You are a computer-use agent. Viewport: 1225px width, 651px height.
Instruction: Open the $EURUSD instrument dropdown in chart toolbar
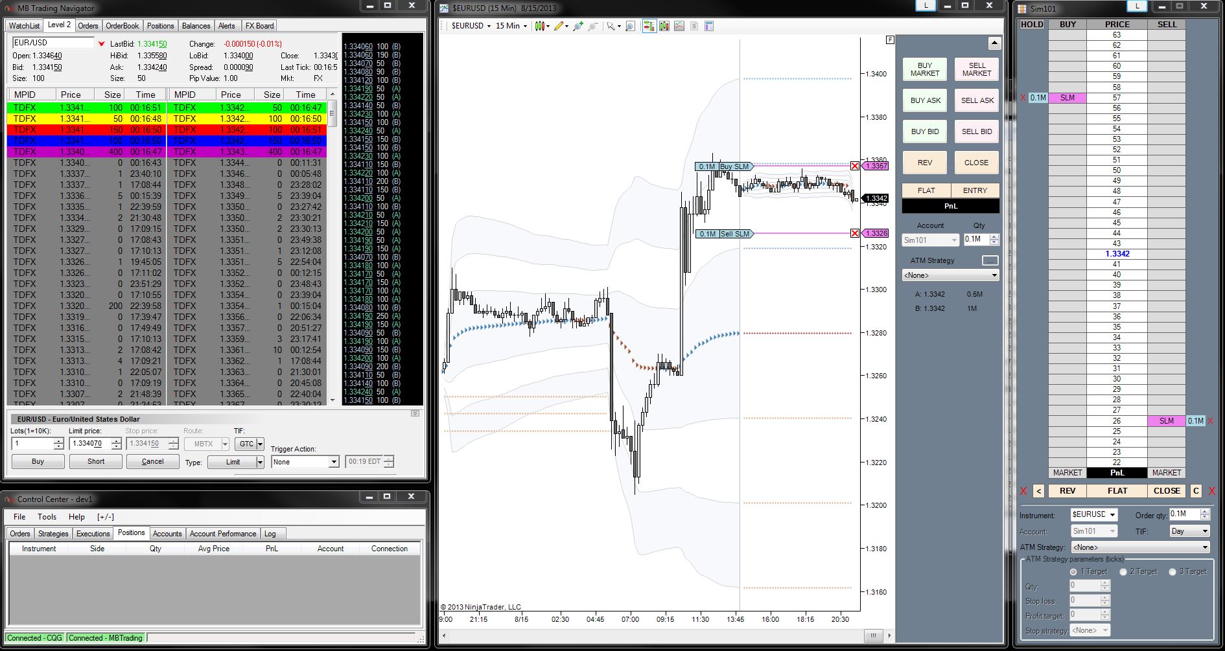pos(471,26)
